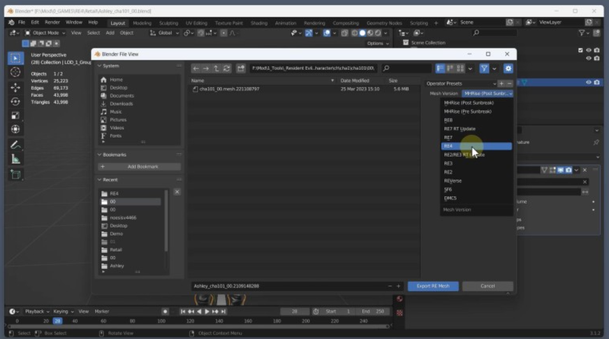
Task: Open the Keying dropdown in timeline
Action: 63,312
